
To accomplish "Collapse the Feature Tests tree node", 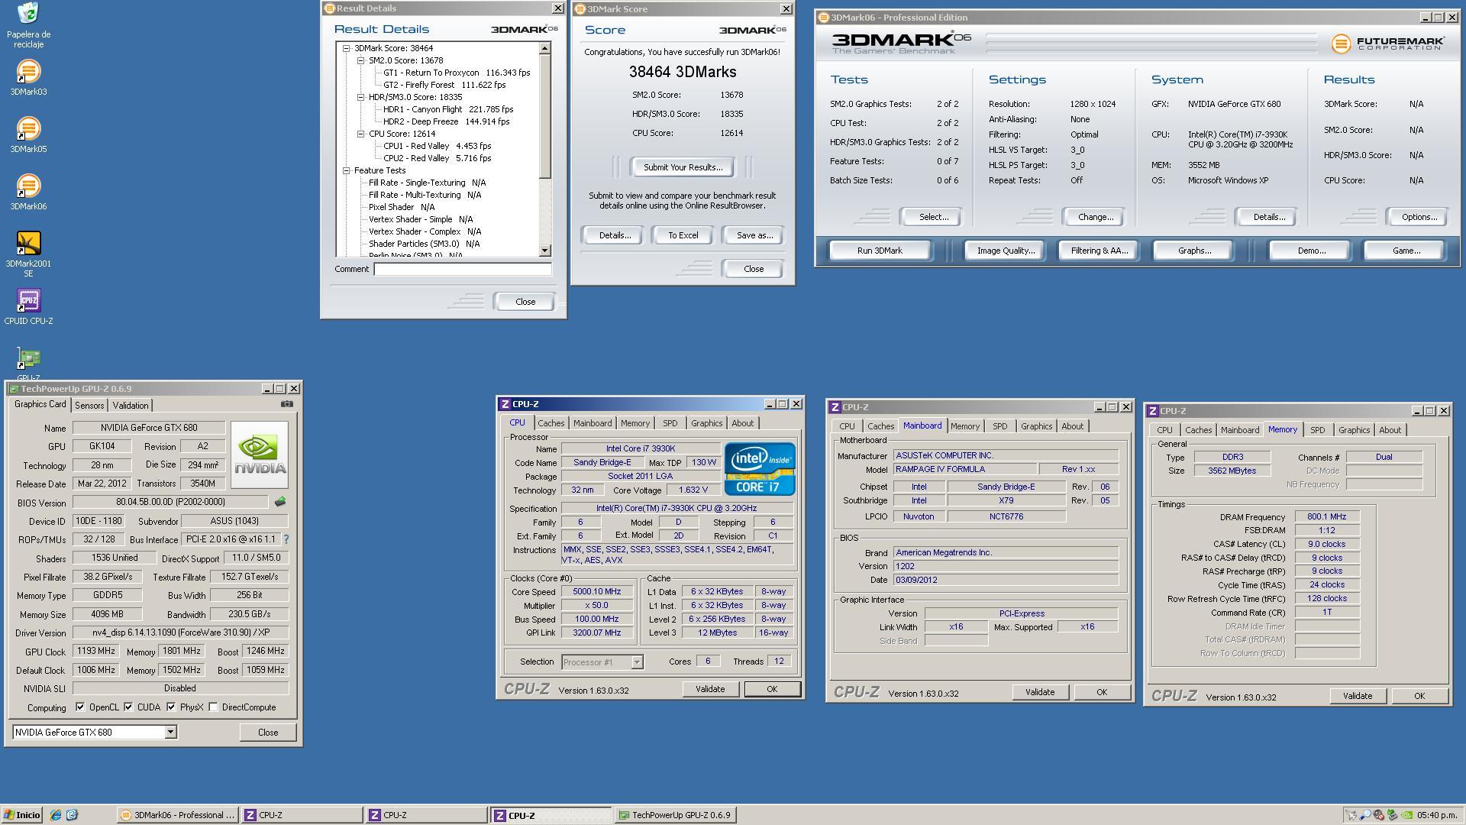I will coord(347,170).
